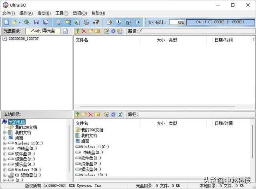Open the 文件(F) menu
This screenshot has width=256, height=189.
pos(8,13)
